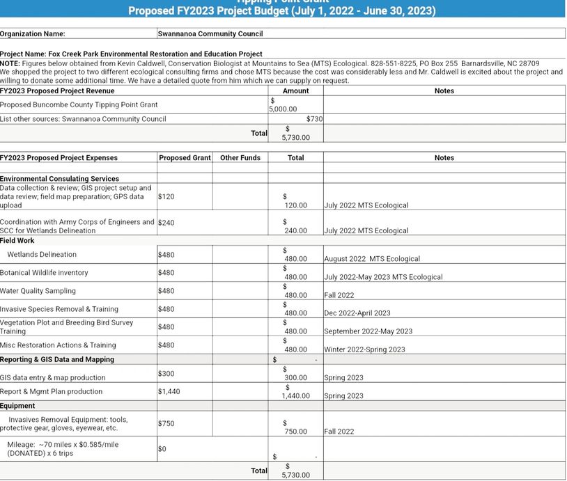Image resolution: width=567 pixels, height=481 pixels.
Task: Click the $730 revenue amount cell
Action: point(295,119)
